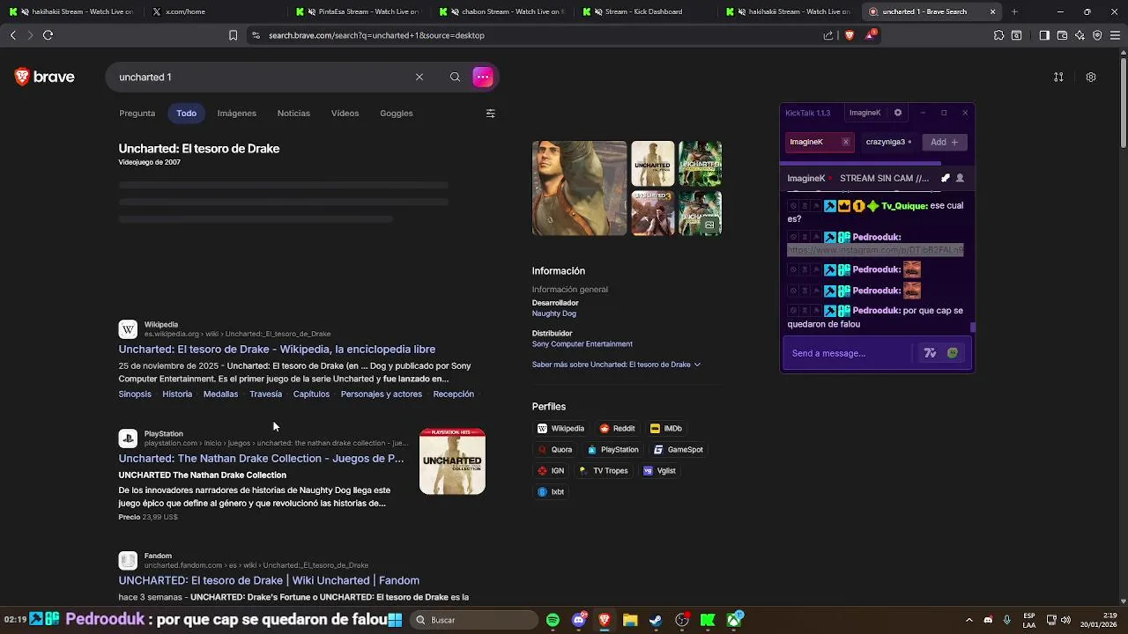The image size is (1128, 634).
Task: Open the extensions puzzle icon
Action: [x=998, y=35]
